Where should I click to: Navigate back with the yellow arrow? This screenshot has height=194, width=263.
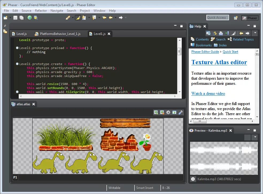coord(111,18)
